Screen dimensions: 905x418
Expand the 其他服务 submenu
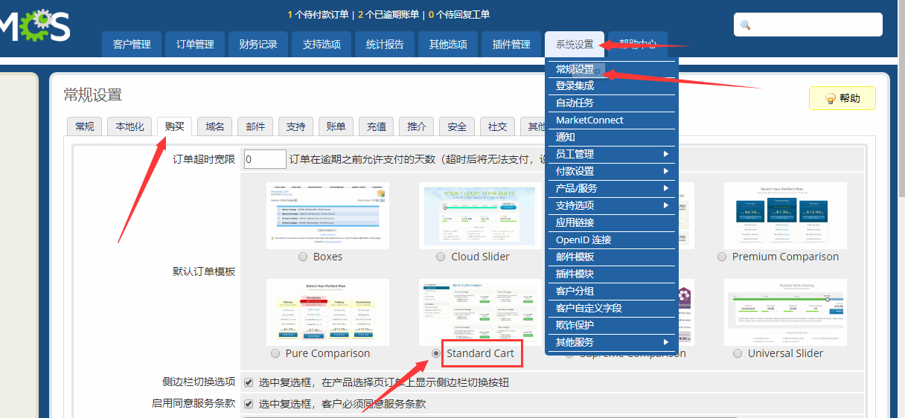click(612, 342)
